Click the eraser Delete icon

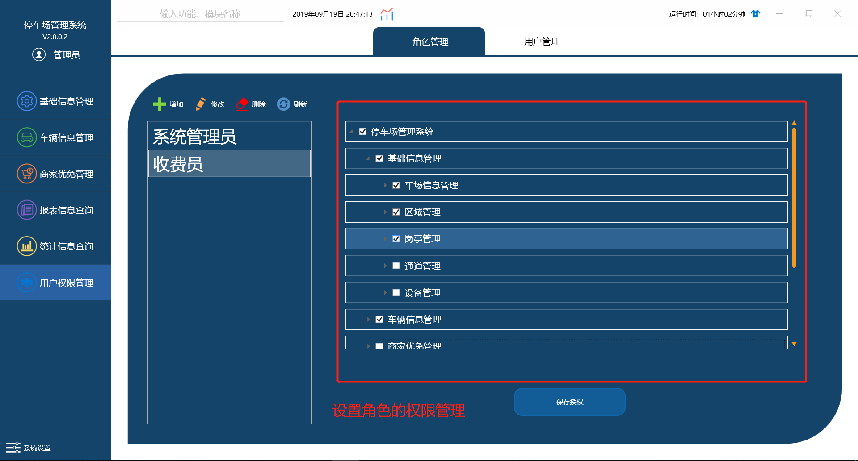coord(242,104)
